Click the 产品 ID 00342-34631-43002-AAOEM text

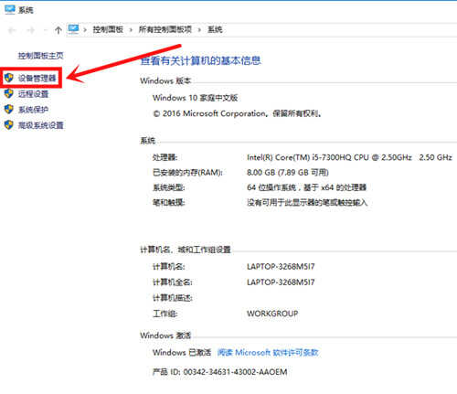click(x=219, y=372)
